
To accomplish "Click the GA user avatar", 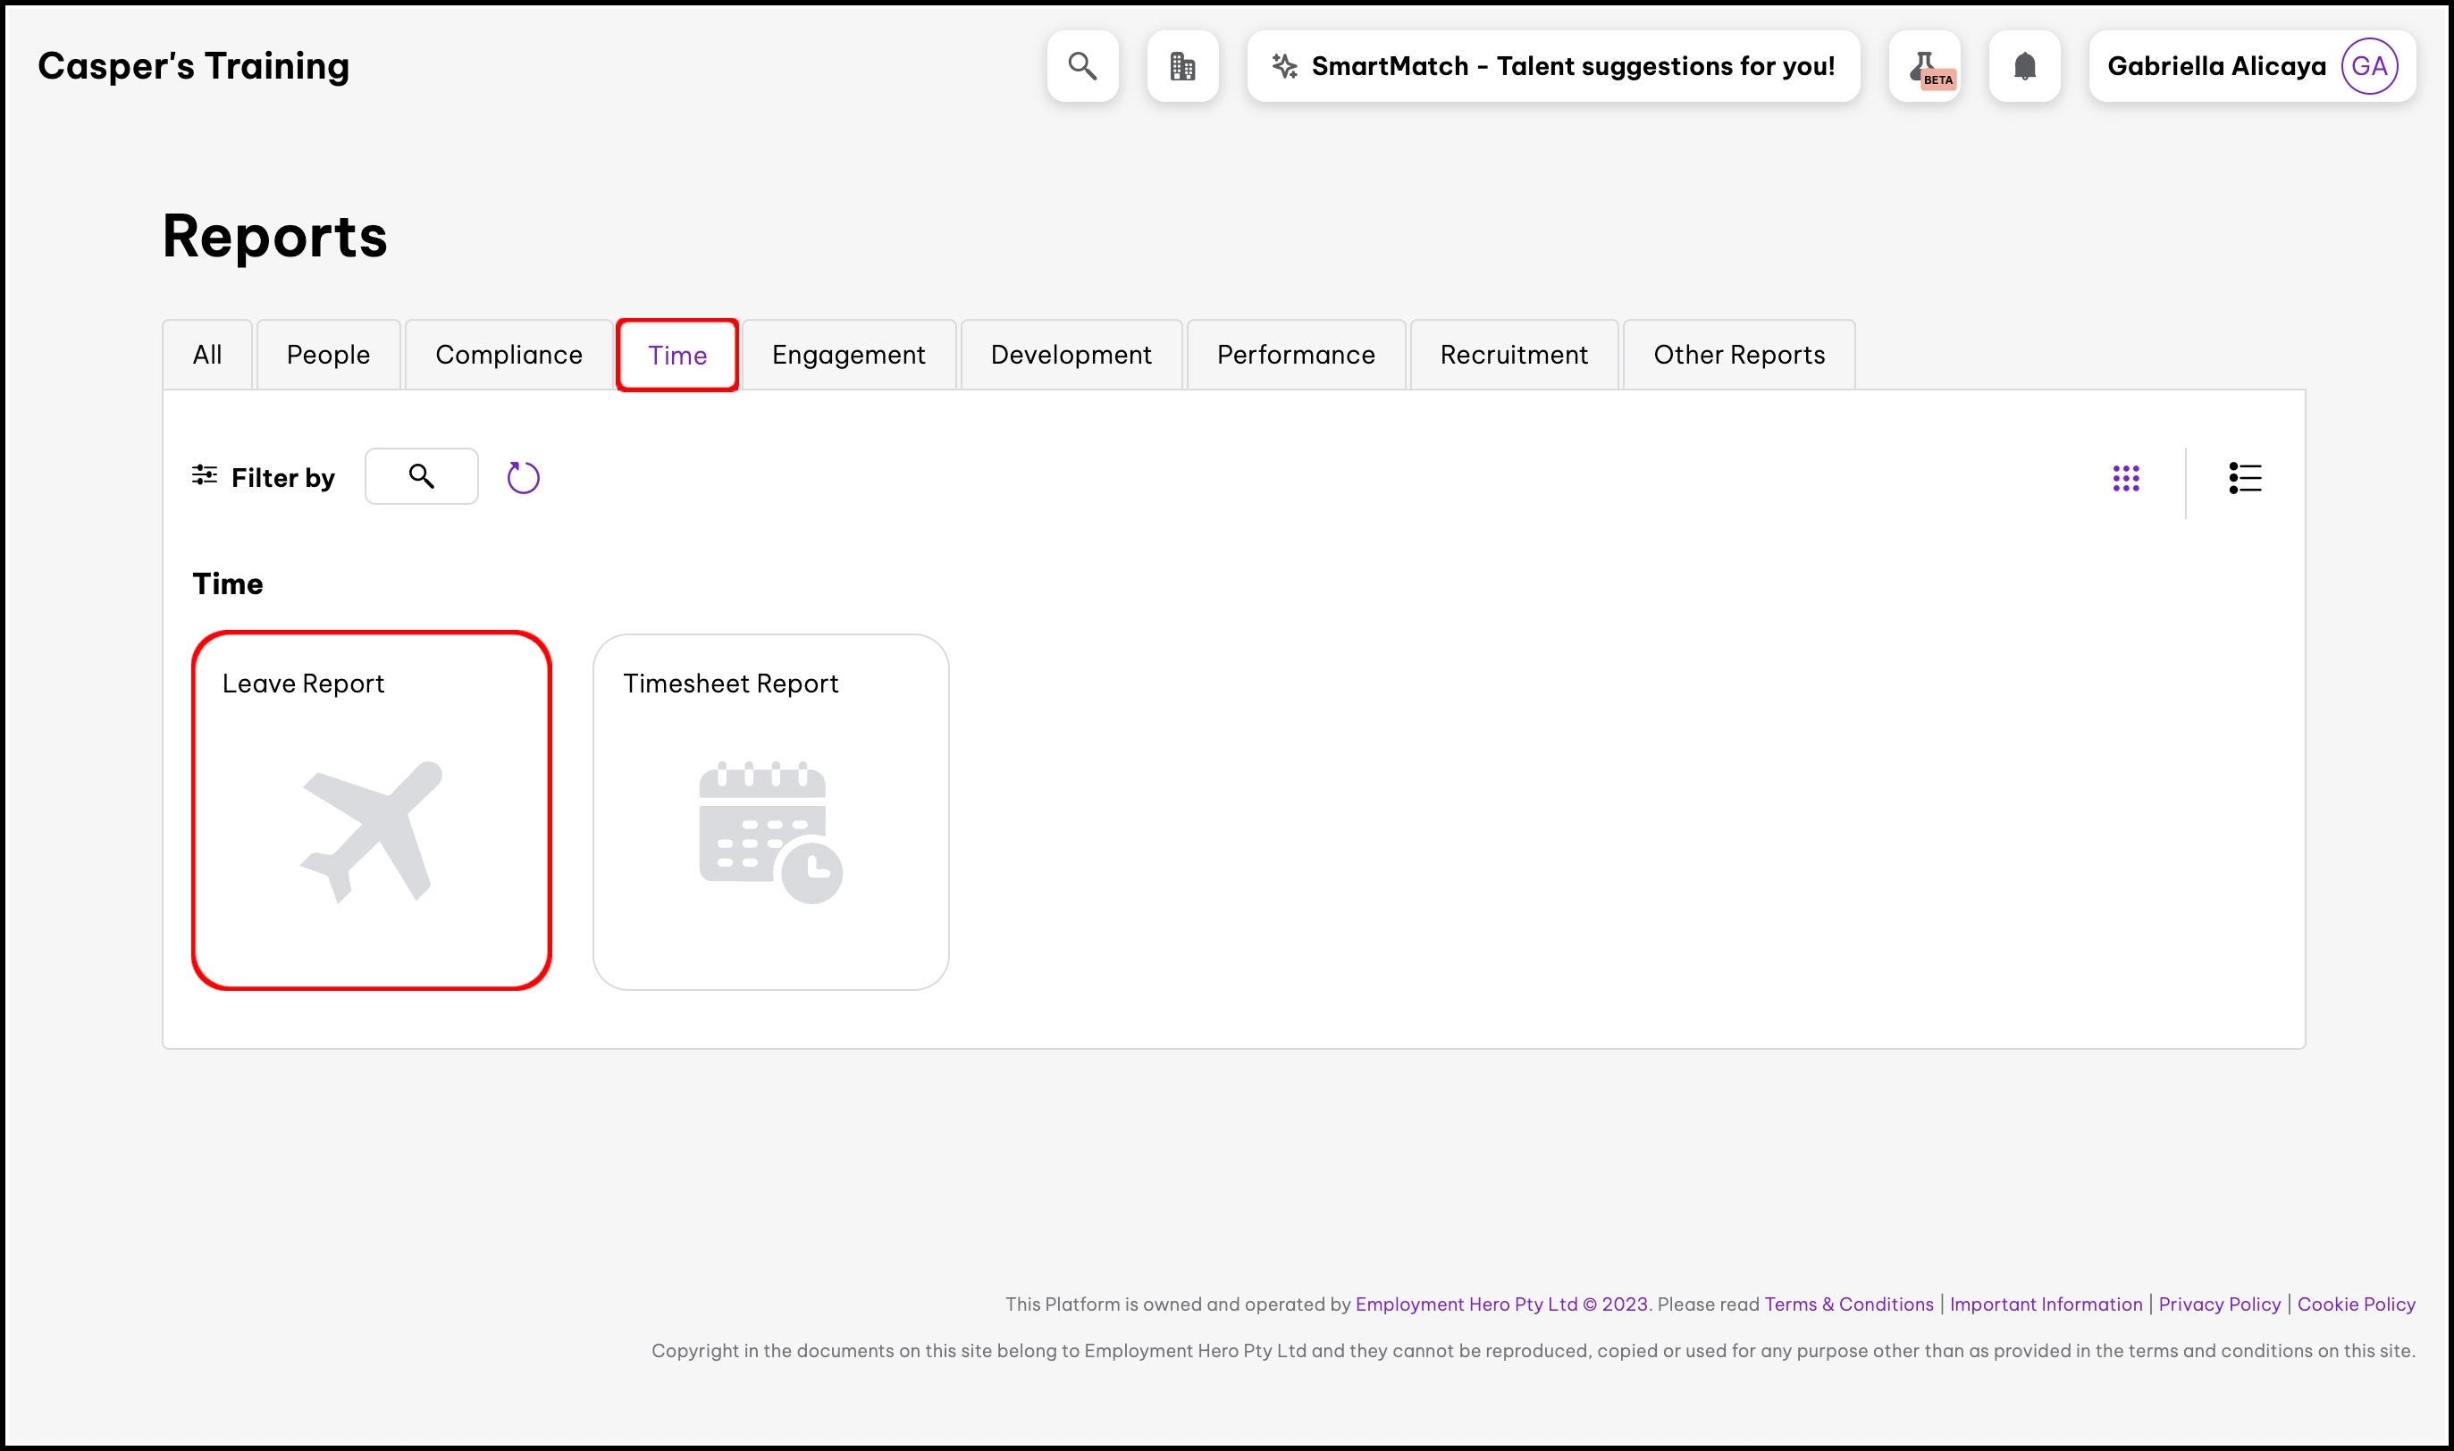I will pyautogui.click(x=2369, y=65).
